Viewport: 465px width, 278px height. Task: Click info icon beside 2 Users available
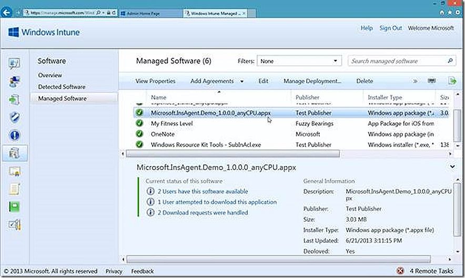click(150, 191)
